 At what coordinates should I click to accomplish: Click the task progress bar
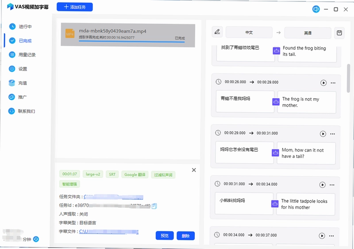pos(131,42)
